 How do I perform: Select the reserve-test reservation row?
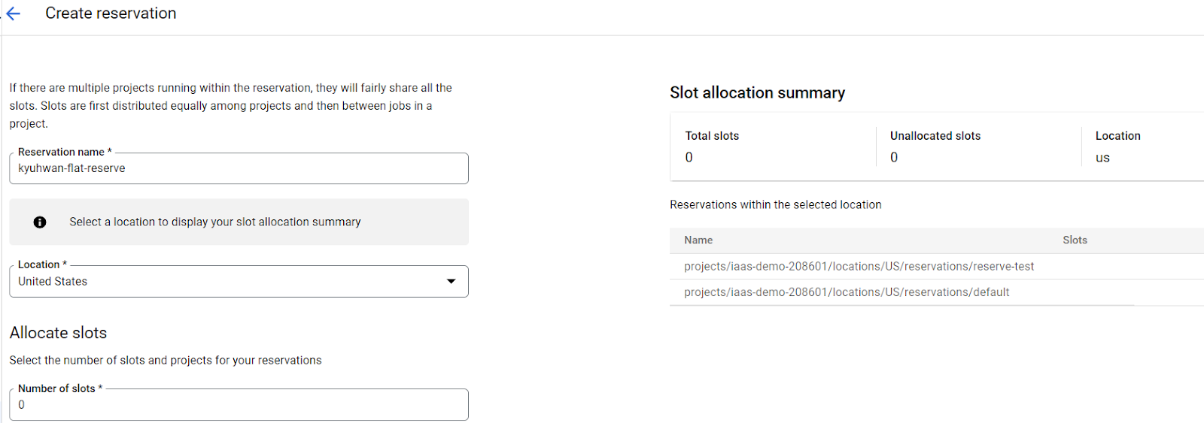859,267
